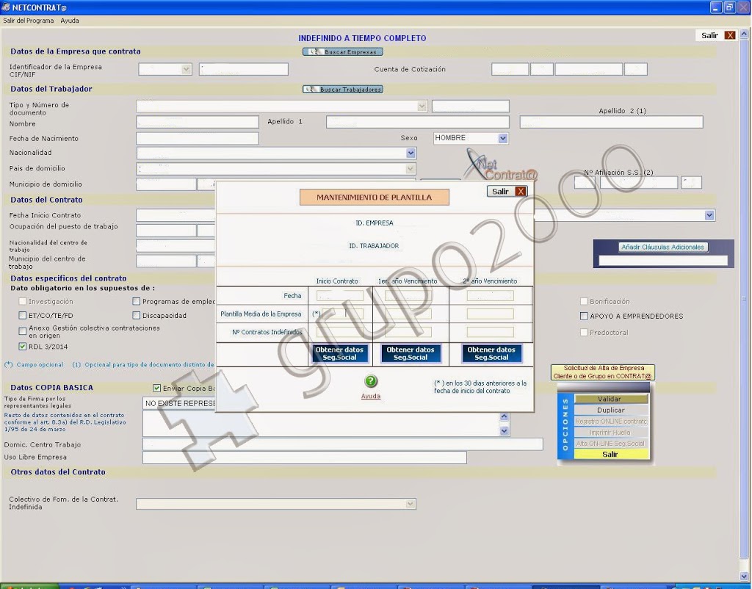Click the Fecha de Nacimiento field

[x=197, y=138]
